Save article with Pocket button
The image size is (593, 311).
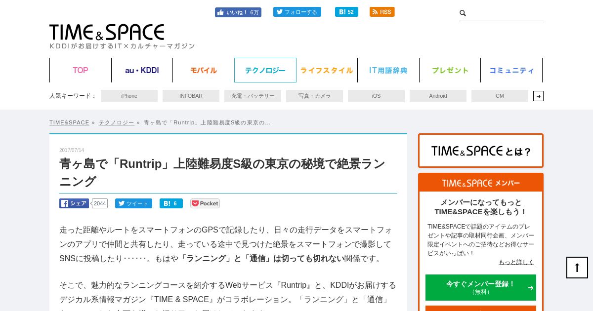click(205, 203)
